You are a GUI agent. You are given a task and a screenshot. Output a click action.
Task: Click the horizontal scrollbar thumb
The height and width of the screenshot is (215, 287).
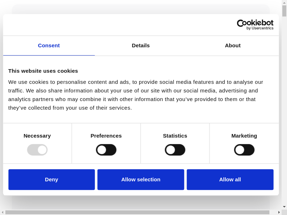click(x=137, y=212)
